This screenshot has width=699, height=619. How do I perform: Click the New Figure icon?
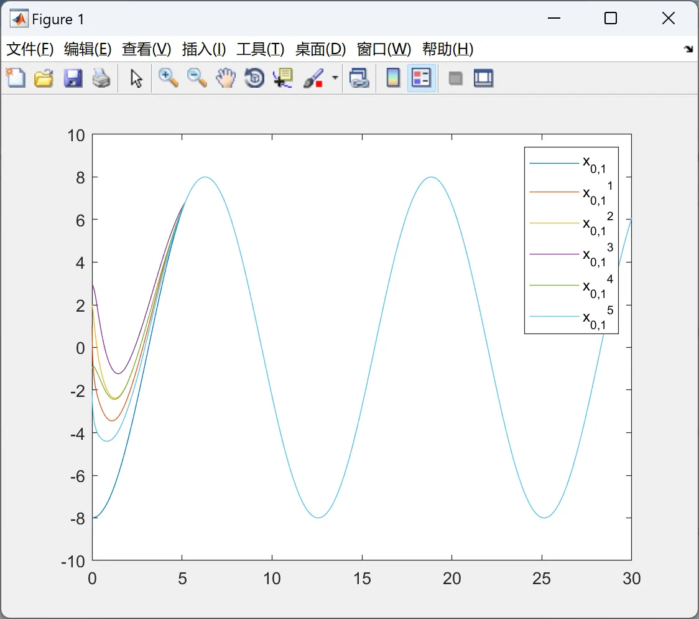(x=16, y=78)
